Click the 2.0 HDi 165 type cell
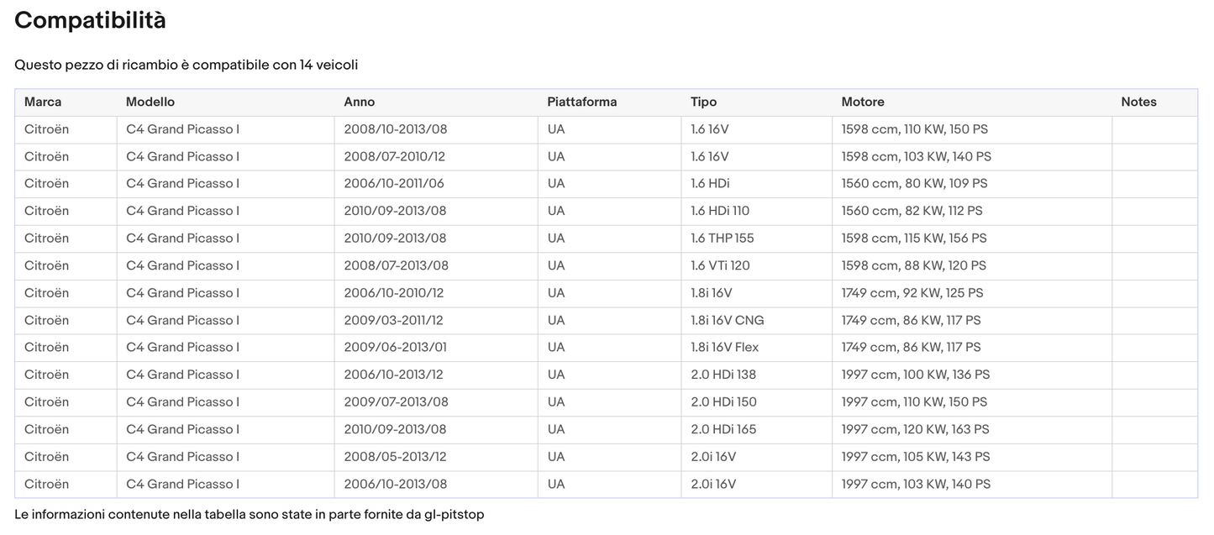This screenshot has width=1214, height=535. pyautogui.click(x=723, y=429)
